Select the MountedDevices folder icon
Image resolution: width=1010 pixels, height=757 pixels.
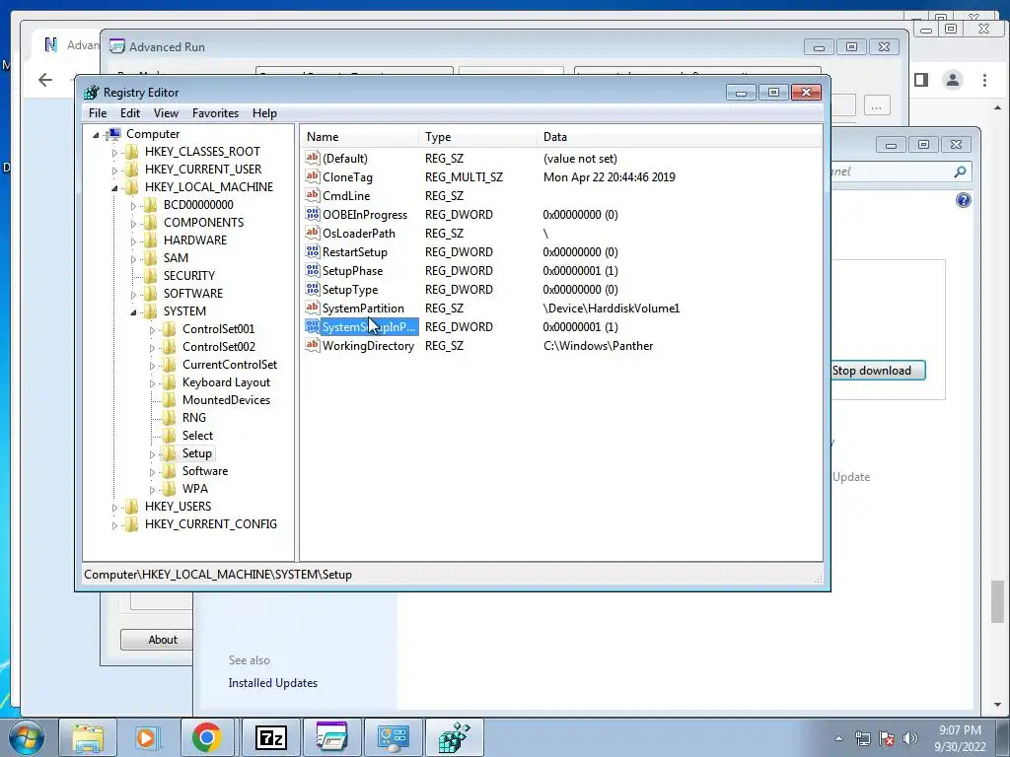[x=169, y=400]
